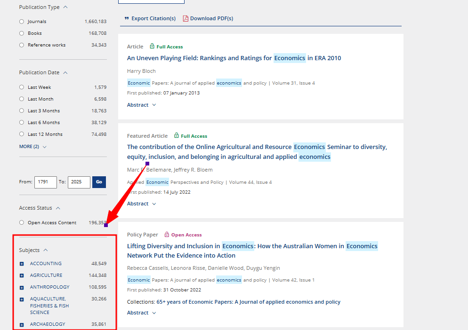Collapse the Subjects filter section
468x330 pixels.
click(46, 250)
